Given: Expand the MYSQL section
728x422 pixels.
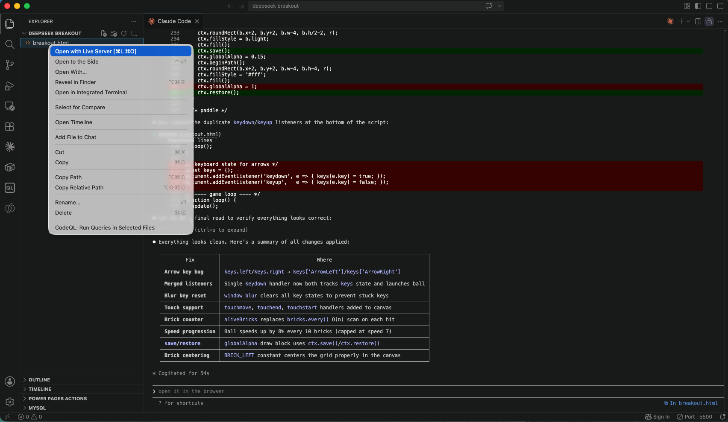Looking at the screenshot, I should [82, 408].
